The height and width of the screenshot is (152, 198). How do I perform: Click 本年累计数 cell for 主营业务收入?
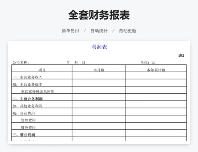pos(156,76)
